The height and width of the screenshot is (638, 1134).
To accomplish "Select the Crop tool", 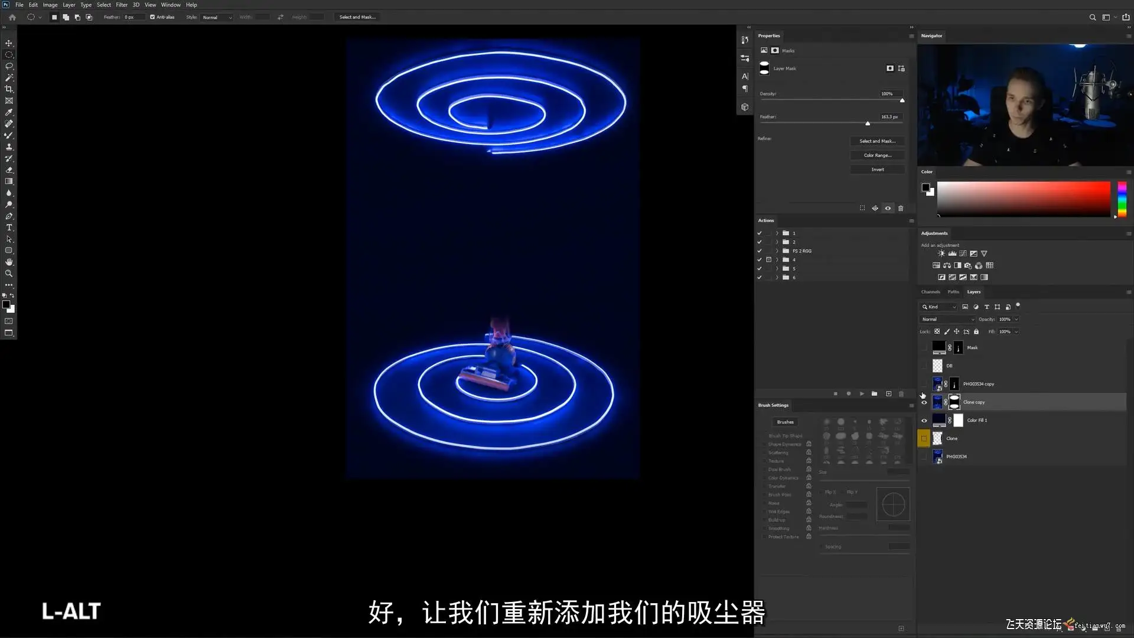I will pos(9,89).
